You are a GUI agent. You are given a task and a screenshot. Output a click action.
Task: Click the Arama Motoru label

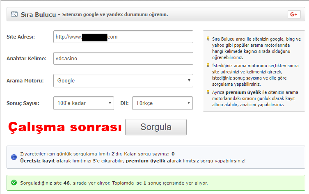[x=25, y=81]
